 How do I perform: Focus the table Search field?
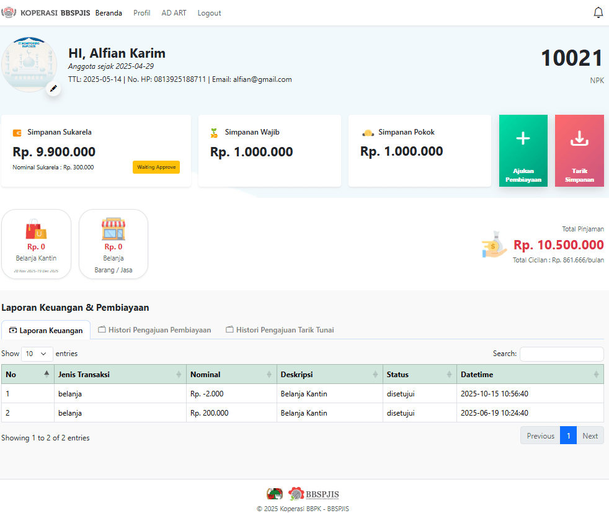point(562,354)
